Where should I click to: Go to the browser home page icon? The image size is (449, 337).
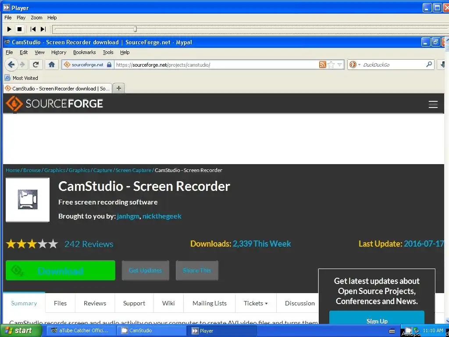click(52, 65)
